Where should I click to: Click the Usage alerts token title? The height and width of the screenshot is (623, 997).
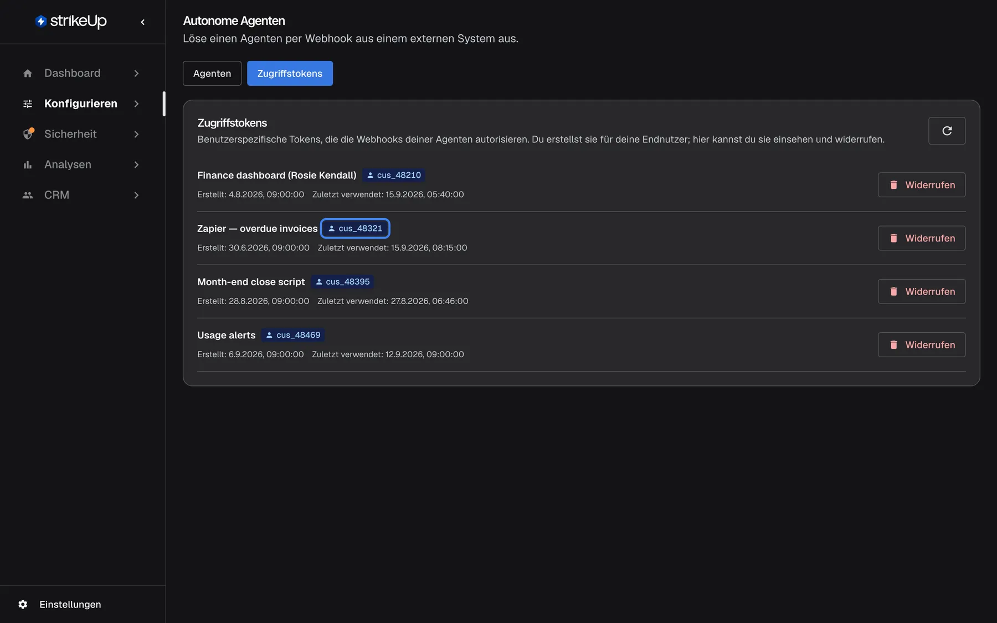pyautogui.click(x=227, y=335)
